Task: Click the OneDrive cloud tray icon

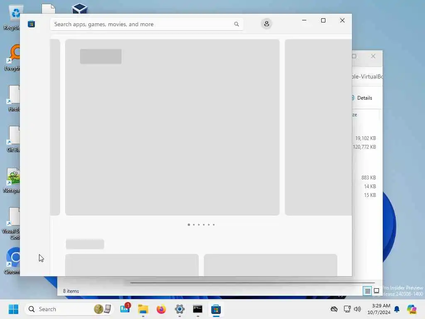Action: (x=334, y=309)
